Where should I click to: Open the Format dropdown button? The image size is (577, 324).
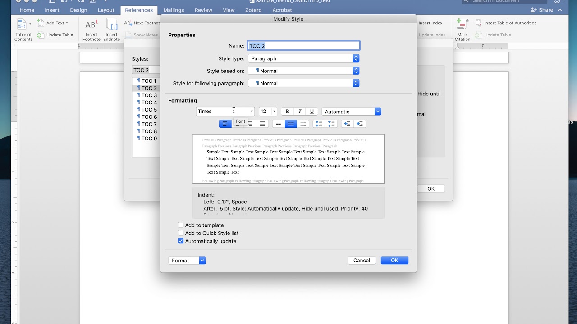click(187, 261)
